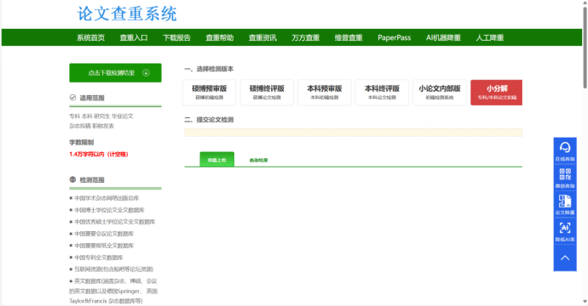
Task: Click 中国优秀硕士学位论文全文数据库 list item
Action: coord(115,222)
